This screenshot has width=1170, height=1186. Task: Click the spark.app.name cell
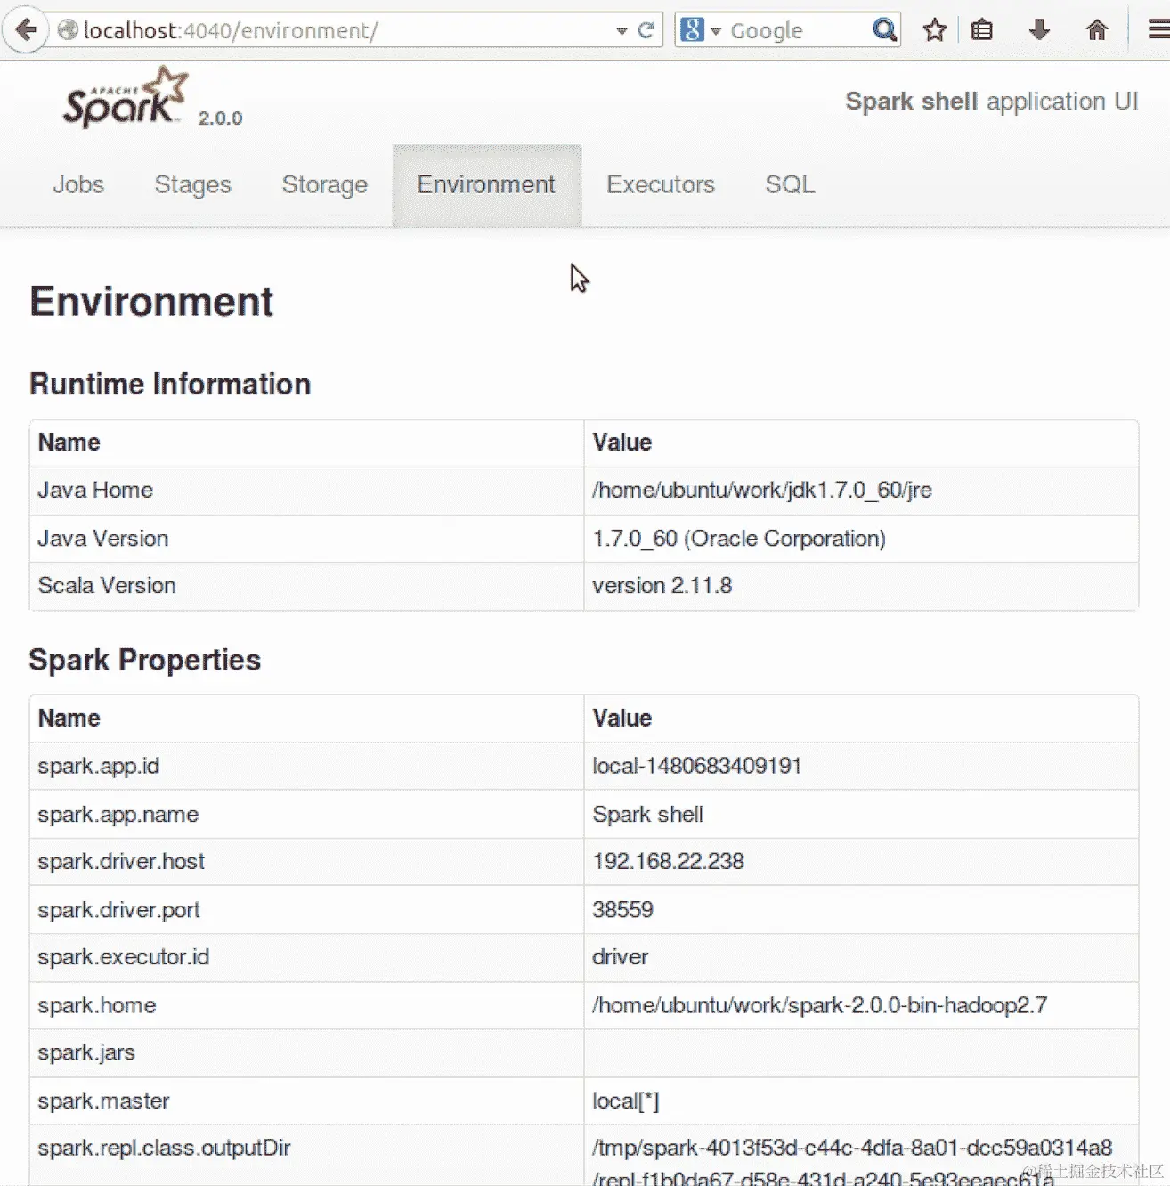306,815
